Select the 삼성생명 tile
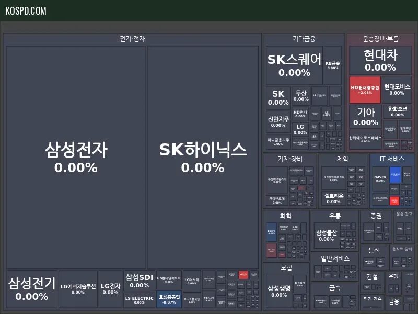Screen dimensions: 418x314 point(279,291)
